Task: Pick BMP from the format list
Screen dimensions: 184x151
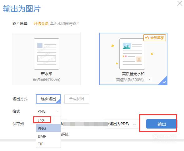Action: 48,136
